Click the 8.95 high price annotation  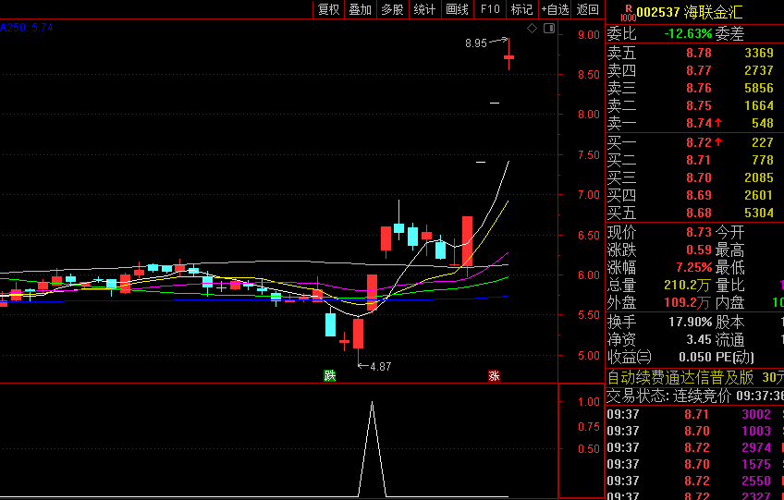(475, 43)
